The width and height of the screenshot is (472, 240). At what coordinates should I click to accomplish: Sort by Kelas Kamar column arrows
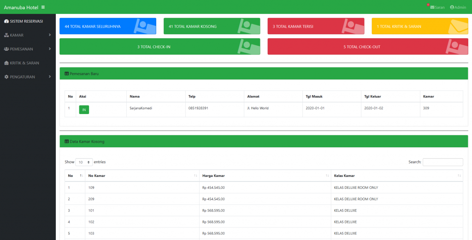[459, 176]
